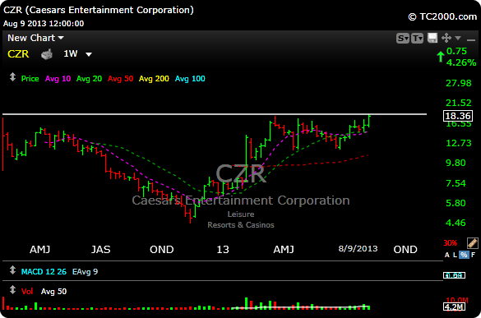Open the S dropdown button in chart toolbar

(403, 39)
